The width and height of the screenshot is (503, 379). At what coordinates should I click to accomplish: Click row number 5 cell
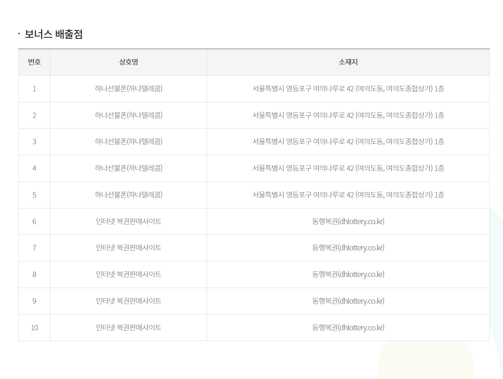[34, 195]
